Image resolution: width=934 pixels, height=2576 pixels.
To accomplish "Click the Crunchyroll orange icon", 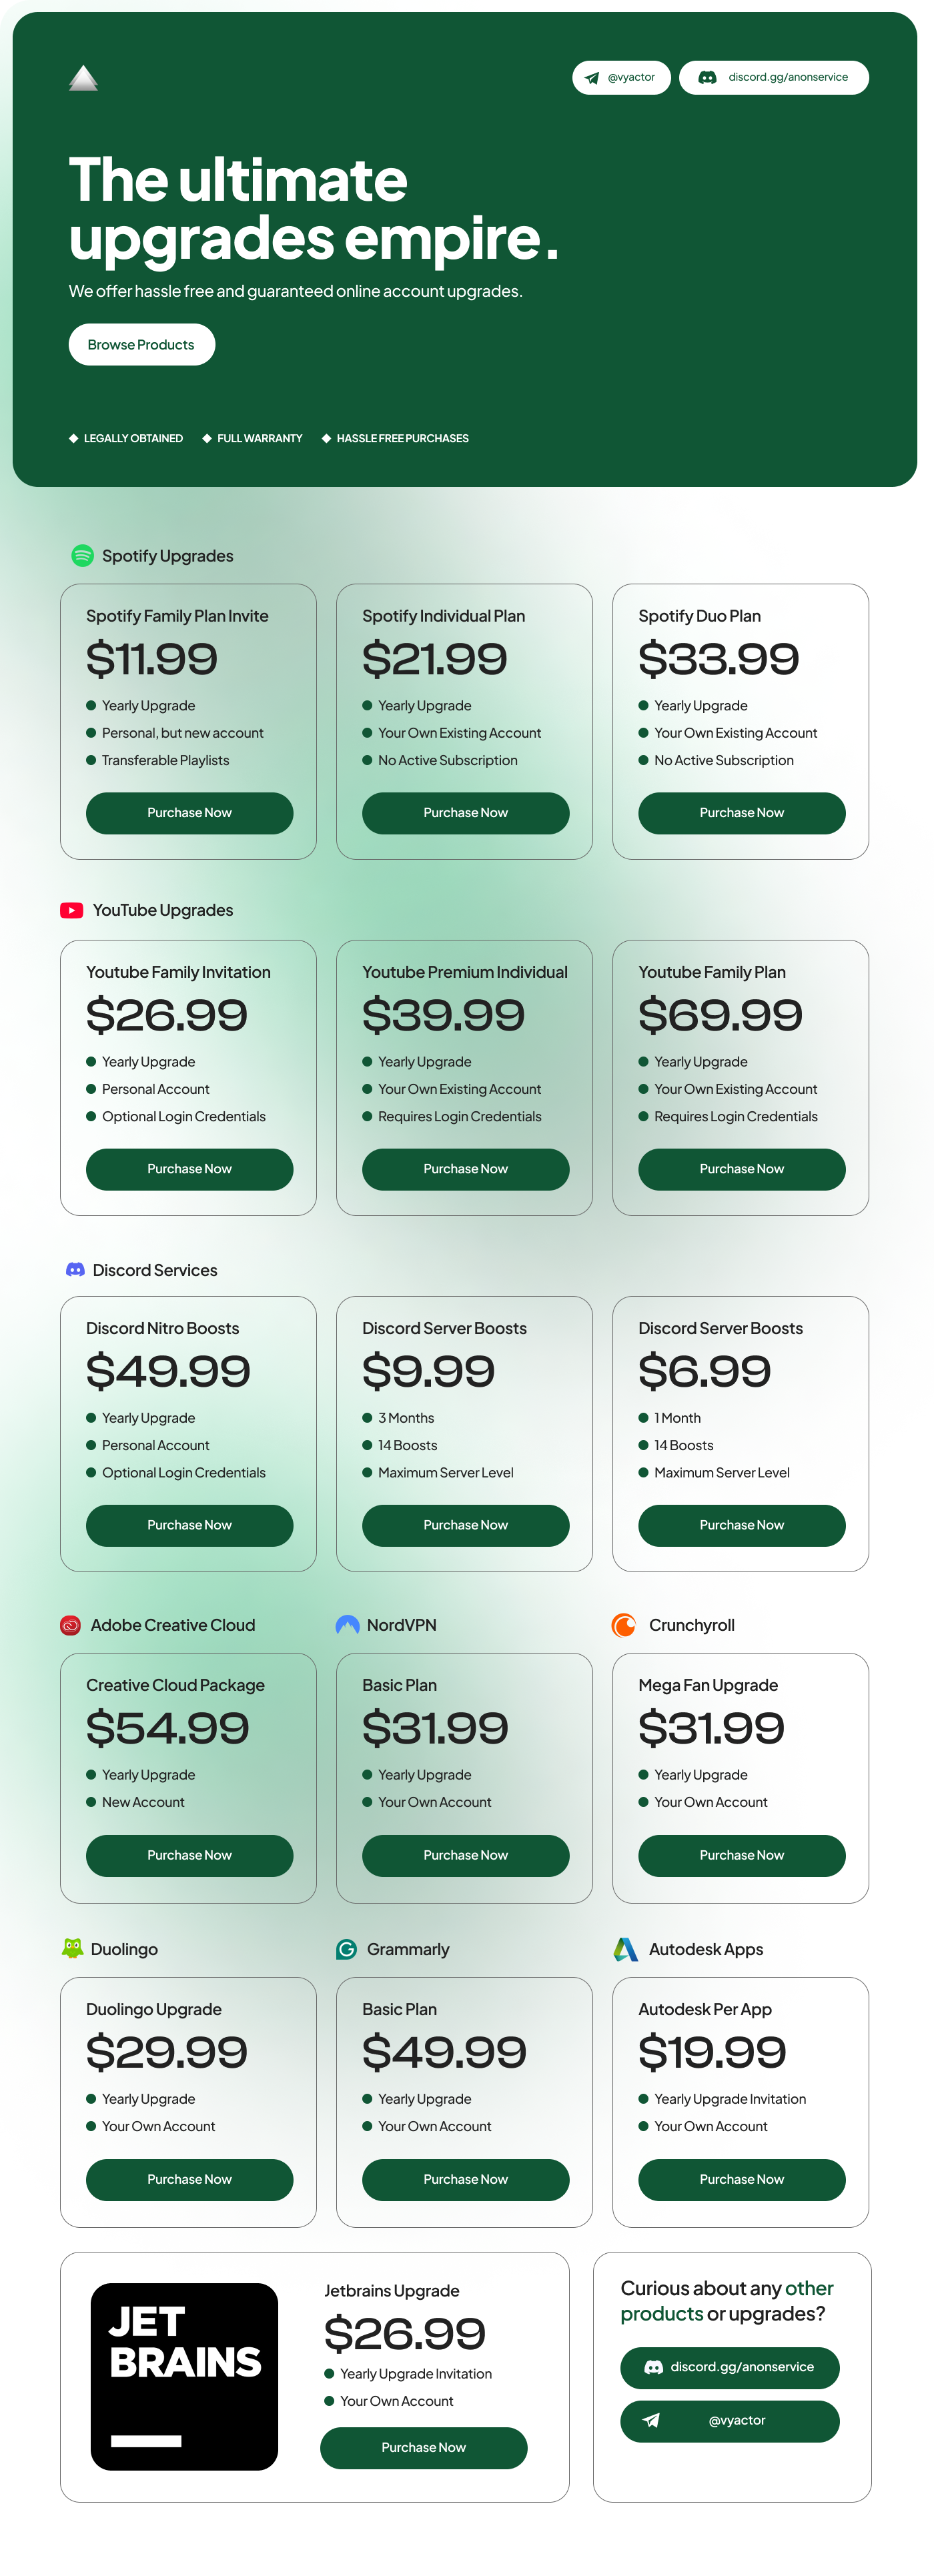I will [x=624, y=1625].
